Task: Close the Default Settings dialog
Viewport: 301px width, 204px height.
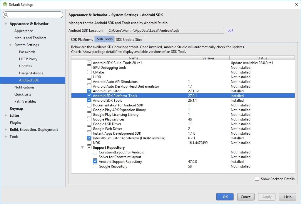Action: tap(296, 4)
